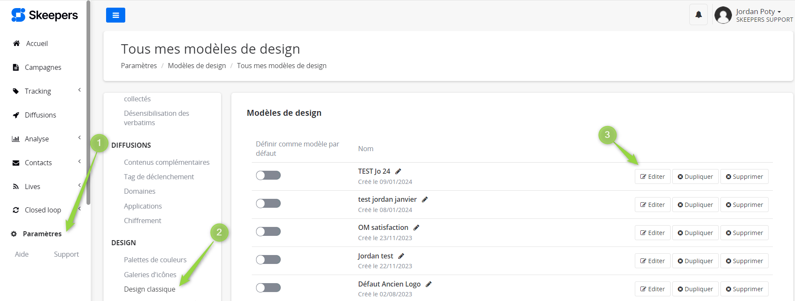Click the user avatar picture

tap(723, 15)
